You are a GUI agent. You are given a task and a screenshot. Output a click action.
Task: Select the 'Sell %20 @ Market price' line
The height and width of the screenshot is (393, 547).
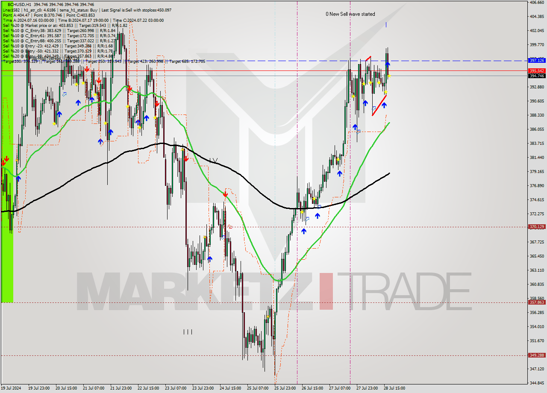coord(65,25)
